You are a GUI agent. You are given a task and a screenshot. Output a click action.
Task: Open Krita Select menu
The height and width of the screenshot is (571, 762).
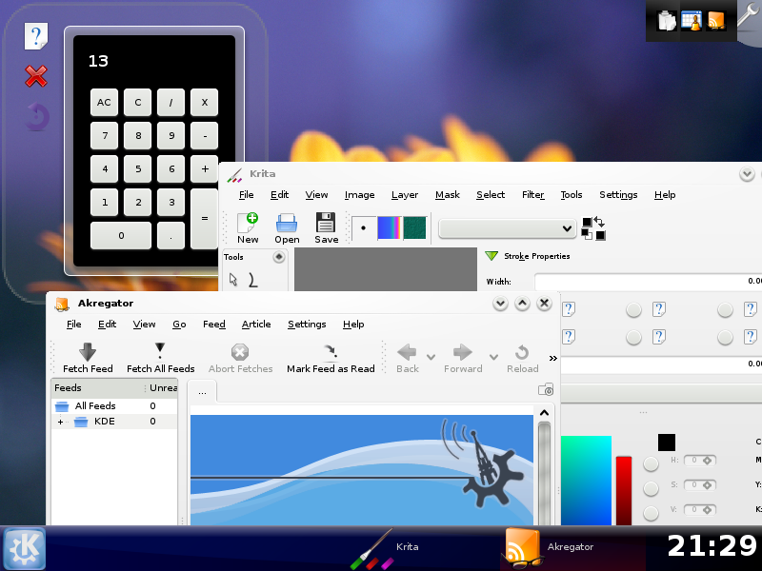click(x=491, y=195)
